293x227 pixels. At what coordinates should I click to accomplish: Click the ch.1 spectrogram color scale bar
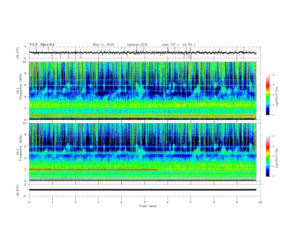[267, 95]
